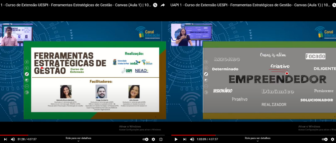This screenshot has height=143, width=336.
Task: Click Júlia Macedo's photo in left slide
Action: click(x=134, y=92)
